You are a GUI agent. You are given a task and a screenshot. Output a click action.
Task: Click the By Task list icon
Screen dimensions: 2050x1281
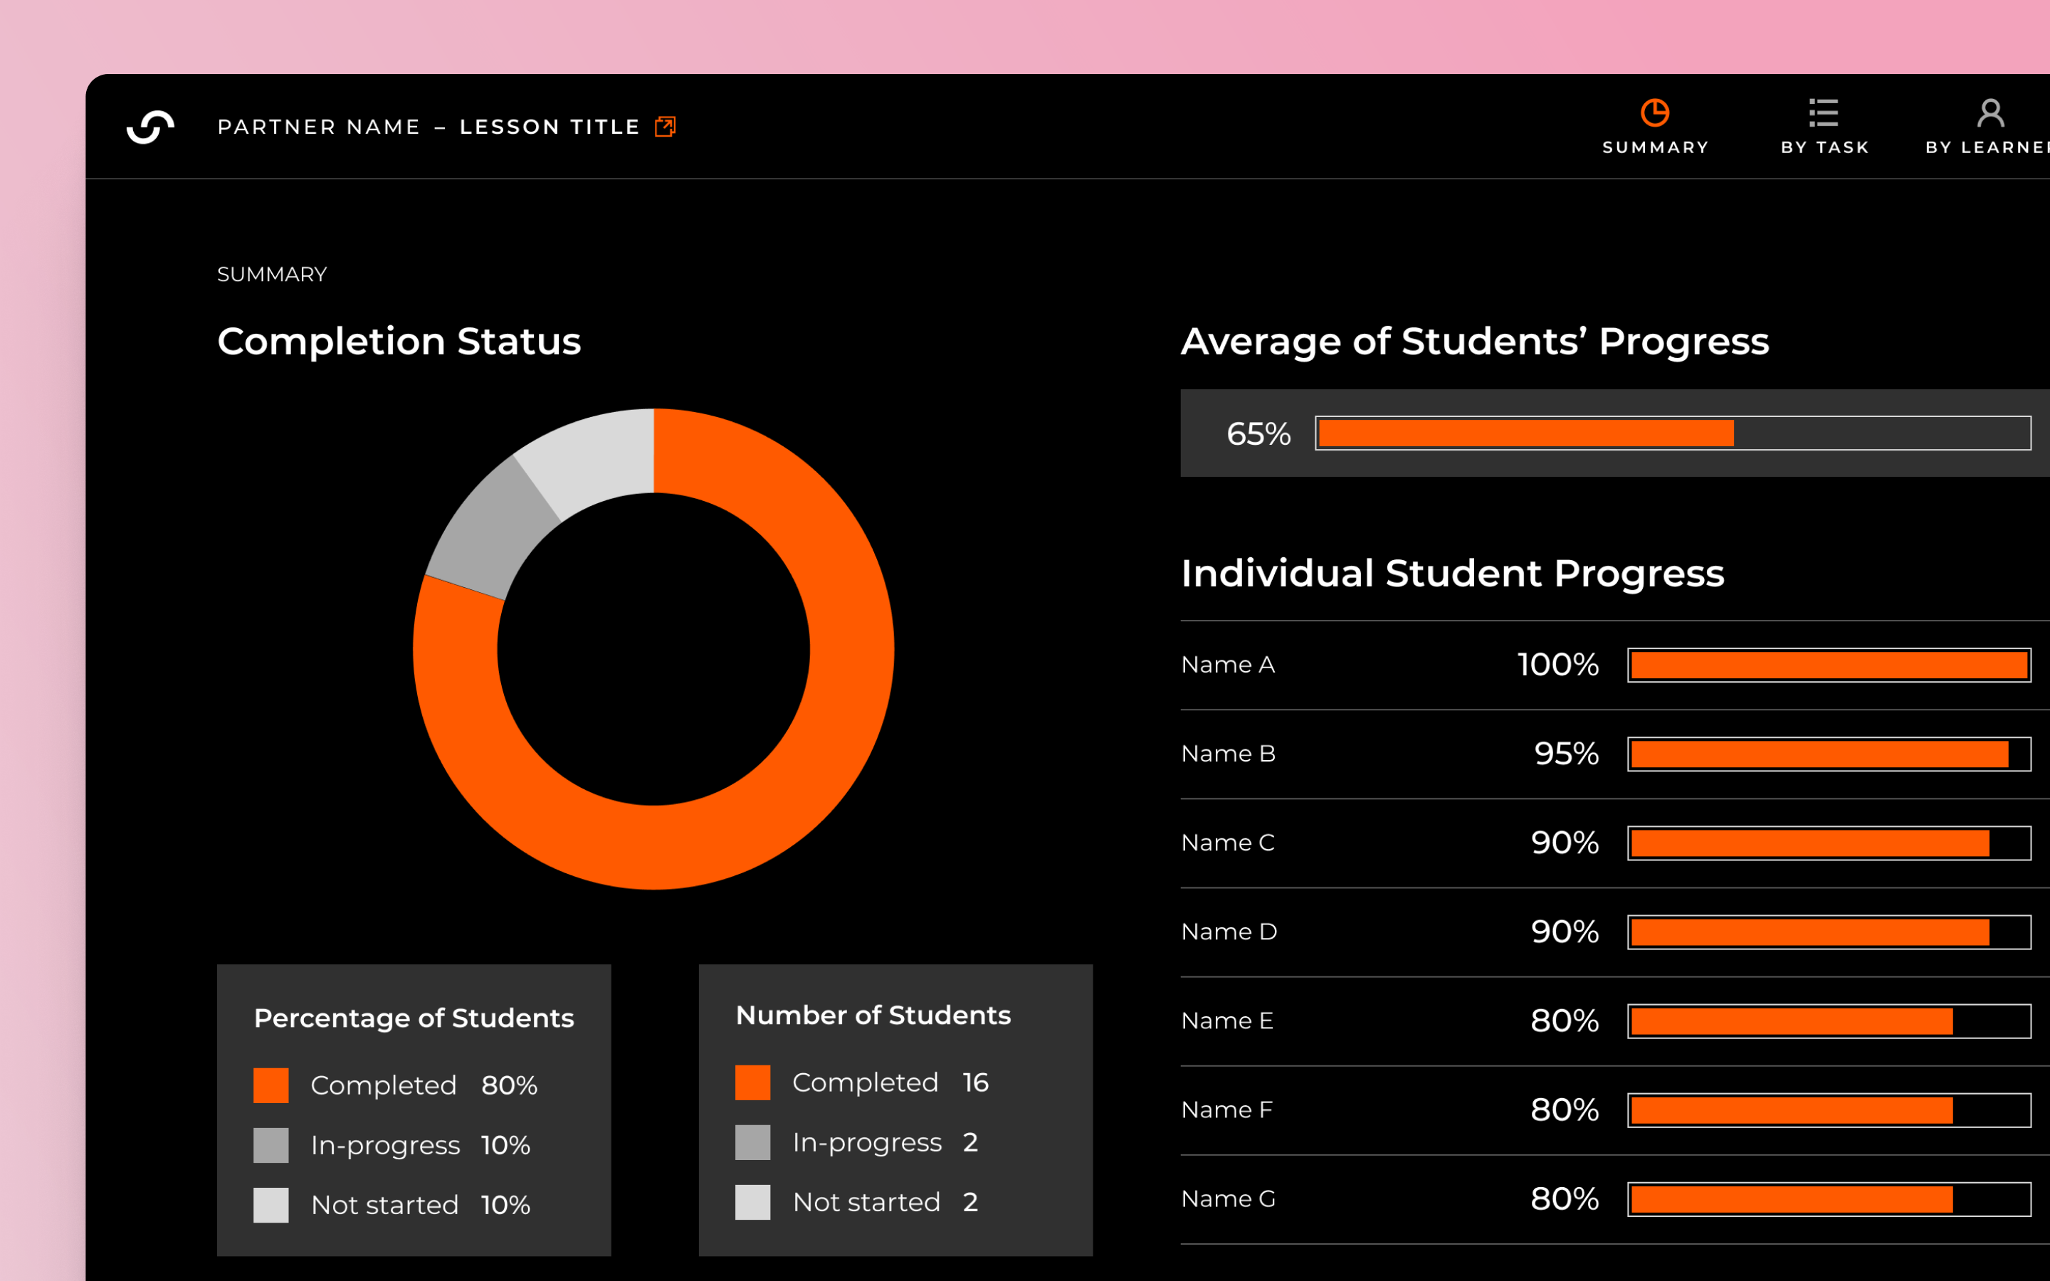(1824, 112)
